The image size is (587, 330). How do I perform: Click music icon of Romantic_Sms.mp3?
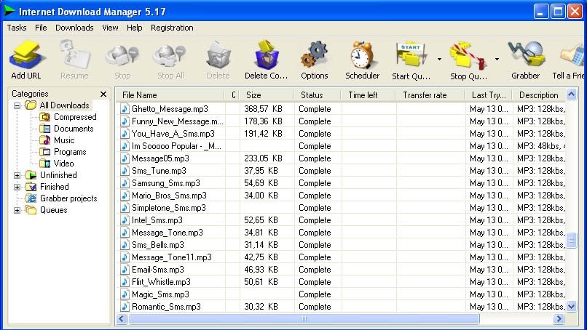[x=125, y=307]
